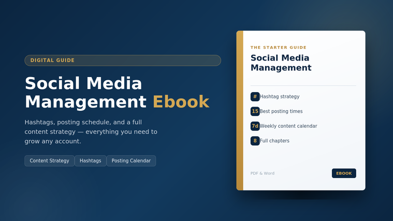This screenshot has height=221, width=393.
Task: Click the main headline 'Social Media Management'
Action: 86,93
